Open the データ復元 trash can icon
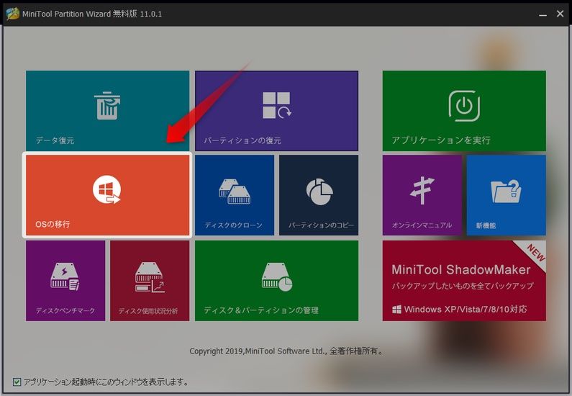The width and height of the screenshot is (572, 396). (107, 105)
